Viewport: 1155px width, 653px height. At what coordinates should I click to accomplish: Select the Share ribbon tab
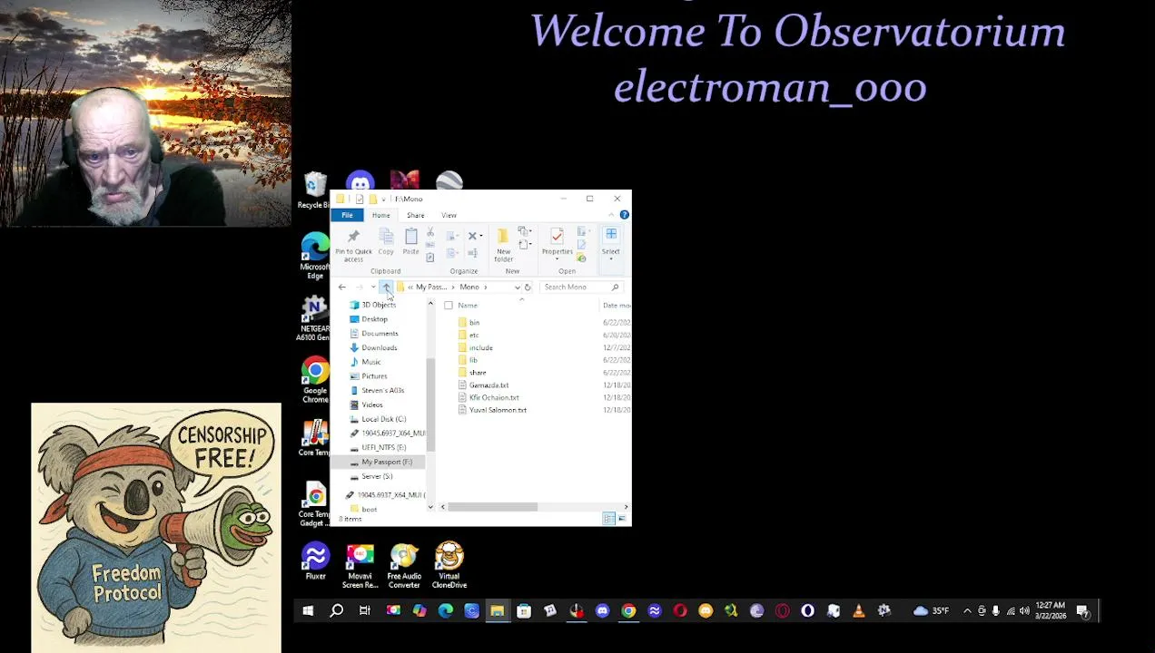click(x=415, y=215)
